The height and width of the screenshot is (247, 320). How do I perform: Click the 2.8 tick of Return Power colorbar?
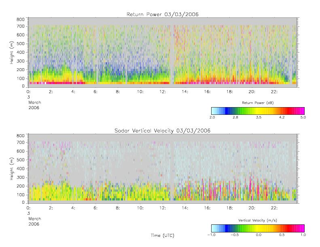tap(235, 117)
